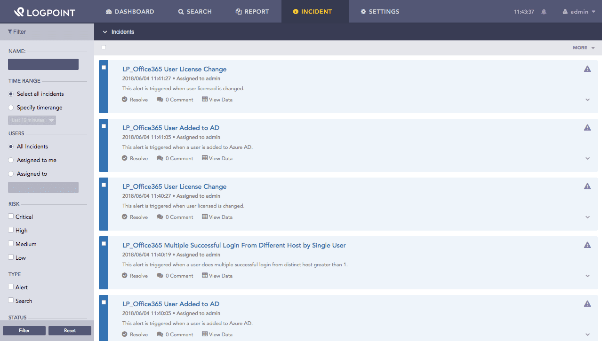The height and width of the screenshot is (341, 602).
Task: Open the Settings tab
Action: [x=380, y=12]
